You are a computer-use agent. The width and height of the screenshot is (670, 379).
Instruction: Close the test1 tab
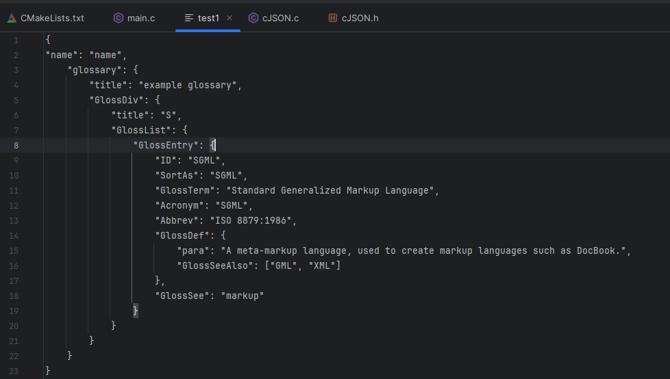[x=229, y=18]
